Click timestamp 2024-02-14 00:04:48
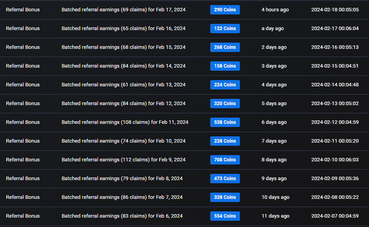Image resolution: width=369 pixels, height=227 pixels. [x=335, y=85]
